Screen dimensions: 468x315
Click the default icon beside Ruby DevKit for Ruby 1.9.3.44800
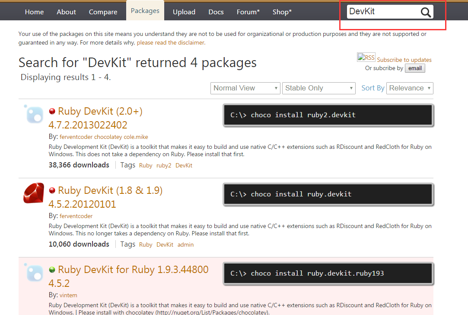(x=34, y=273)
